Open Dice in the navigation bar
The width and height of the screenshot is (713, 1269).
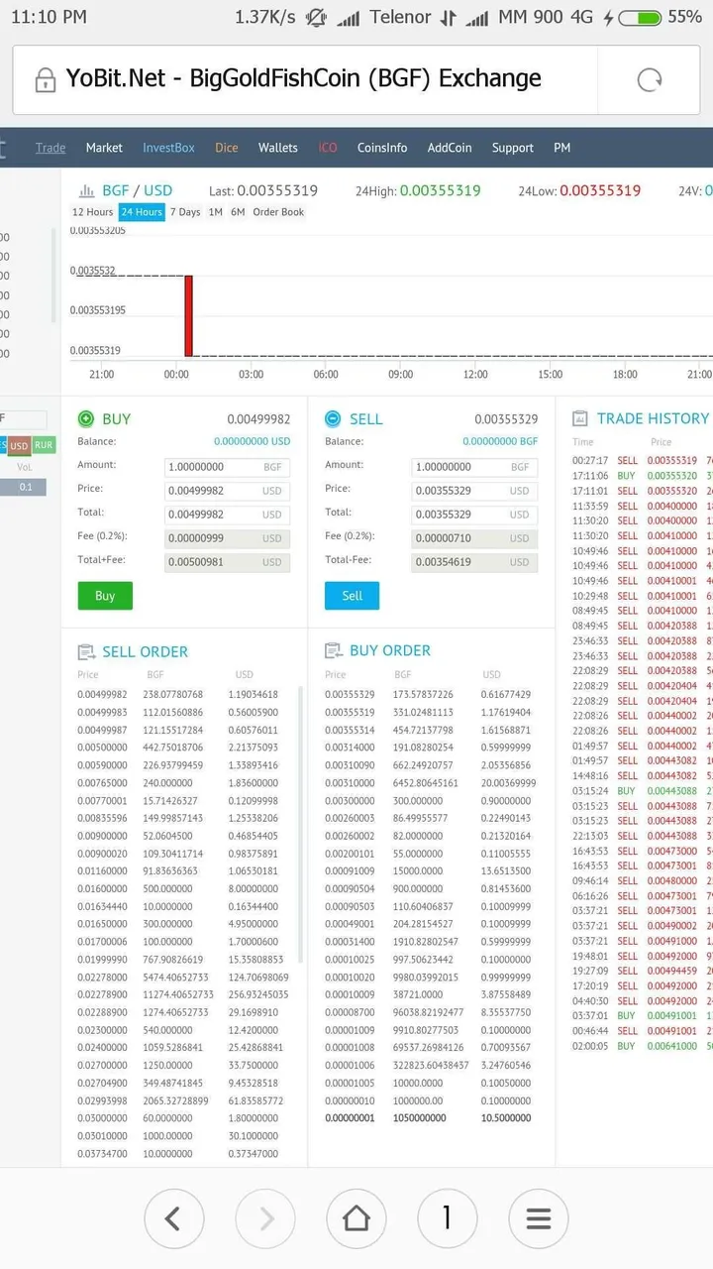pos(227,148)
